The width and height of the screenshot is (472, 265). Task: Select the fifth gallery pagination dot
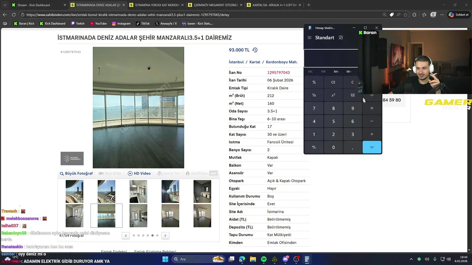[x=152, y=236]
